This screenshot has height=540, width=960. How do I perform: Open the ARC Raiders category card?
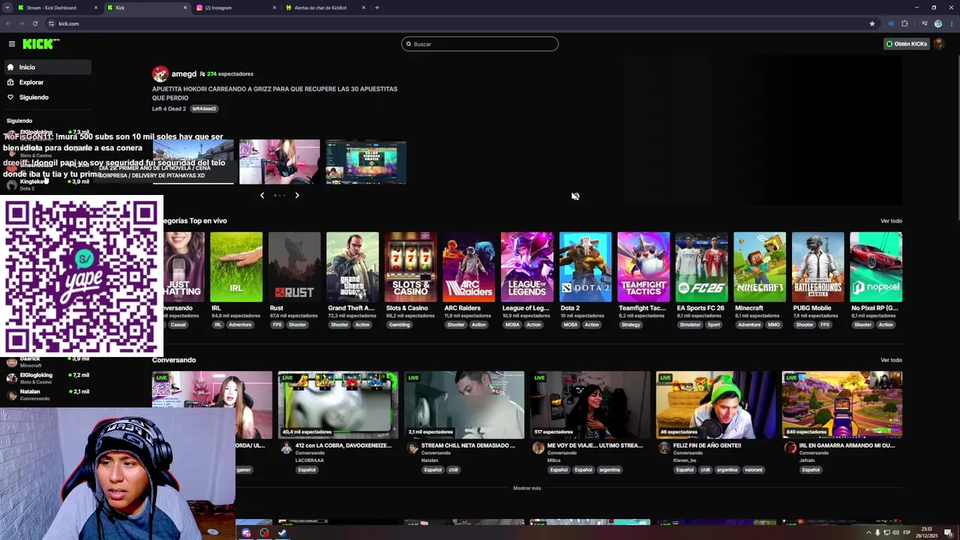tap(469, 267)
